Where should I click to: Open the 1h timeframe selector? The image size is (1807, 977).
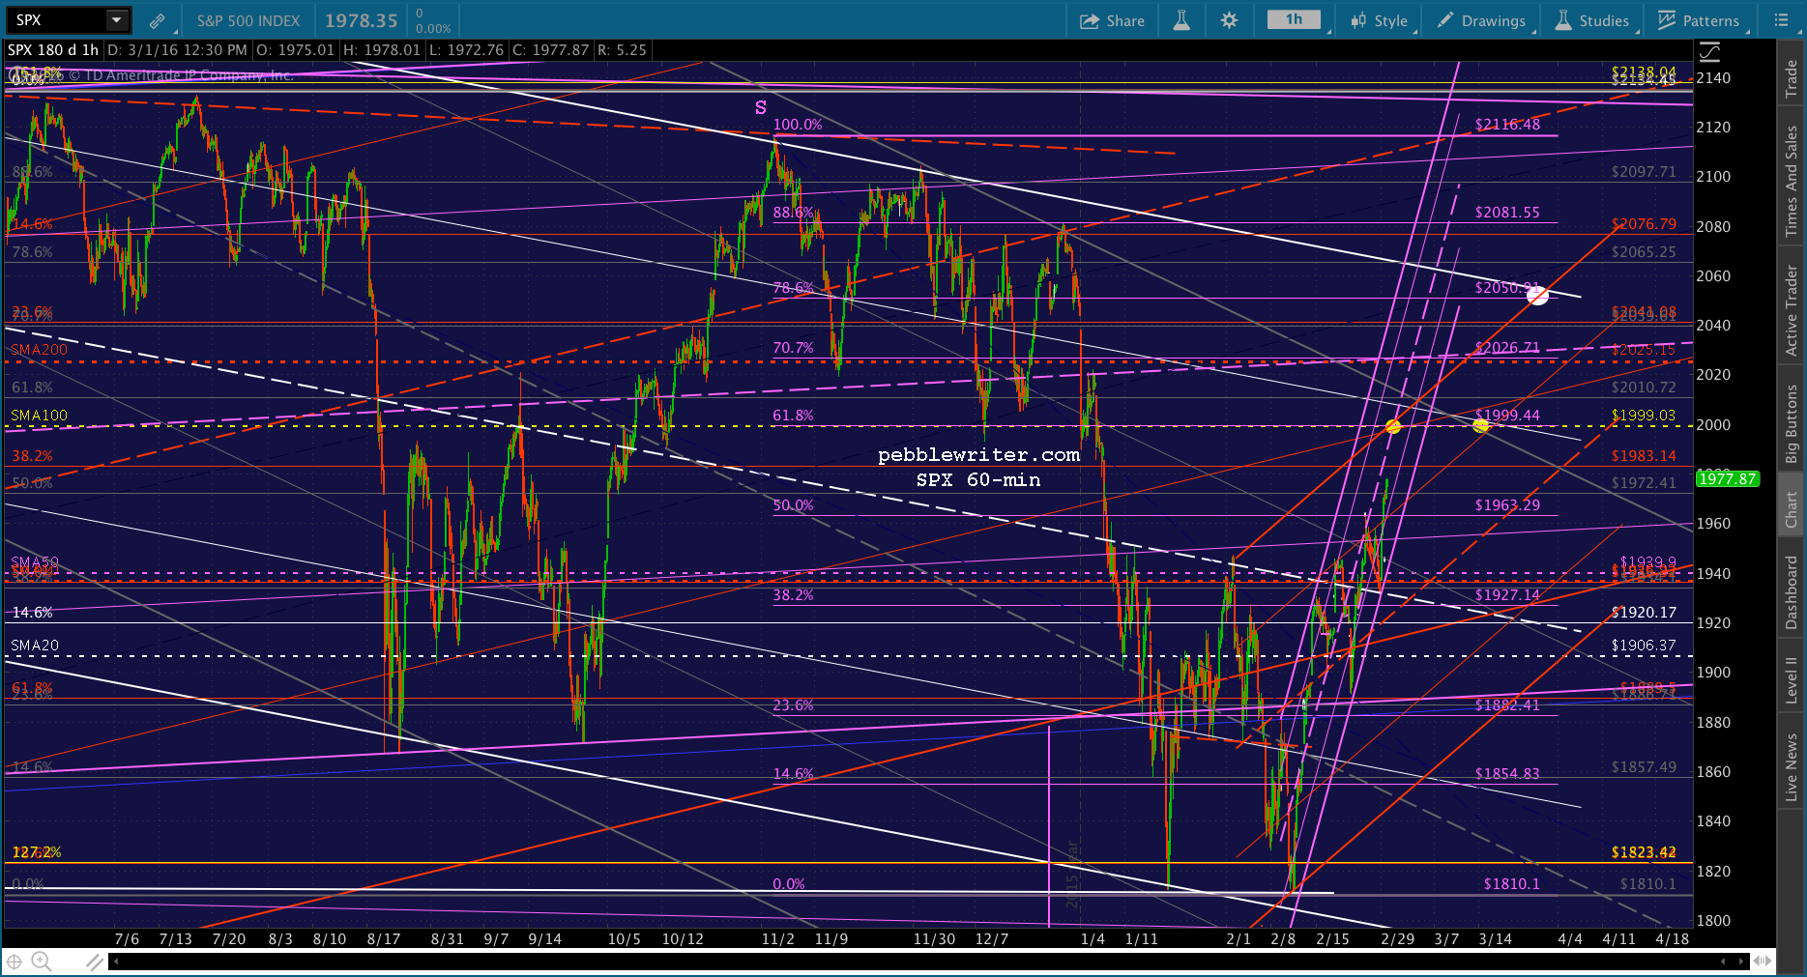point(1295,20)
